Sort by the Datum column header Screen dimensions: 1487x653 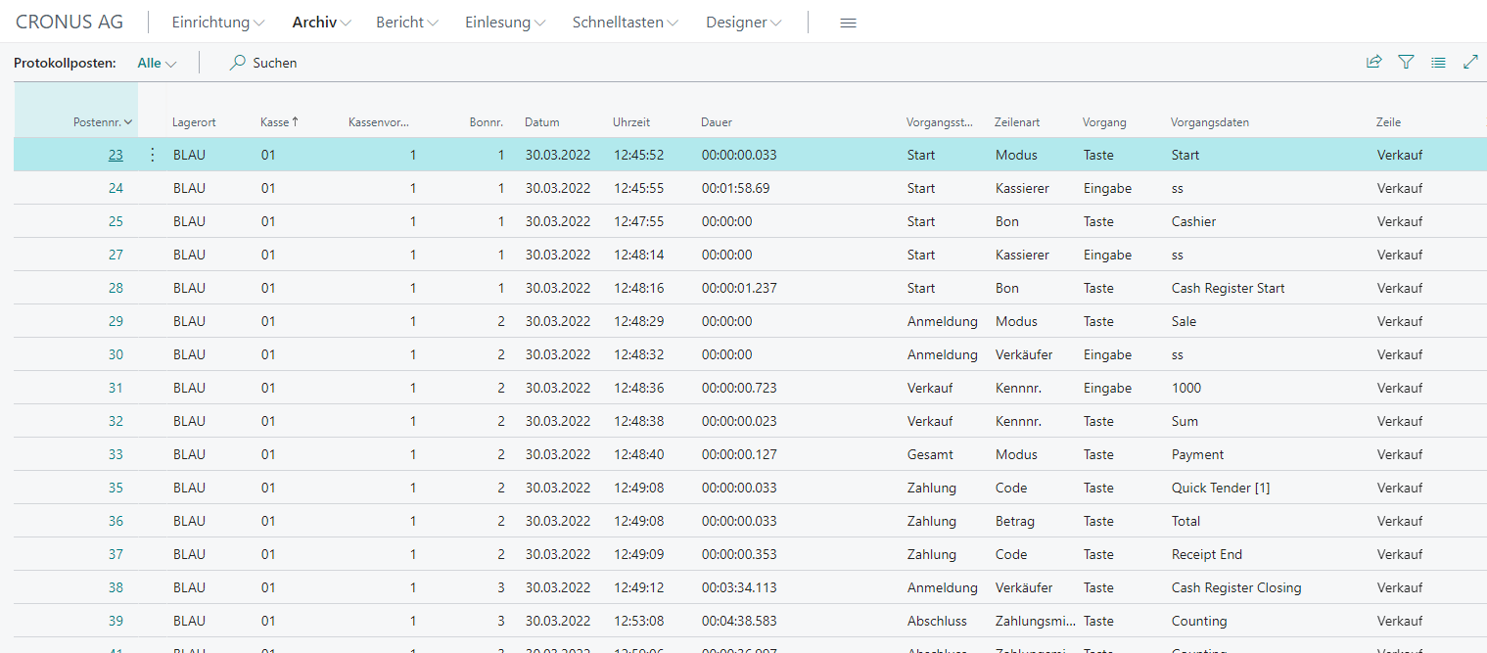(x=542, y=122)
